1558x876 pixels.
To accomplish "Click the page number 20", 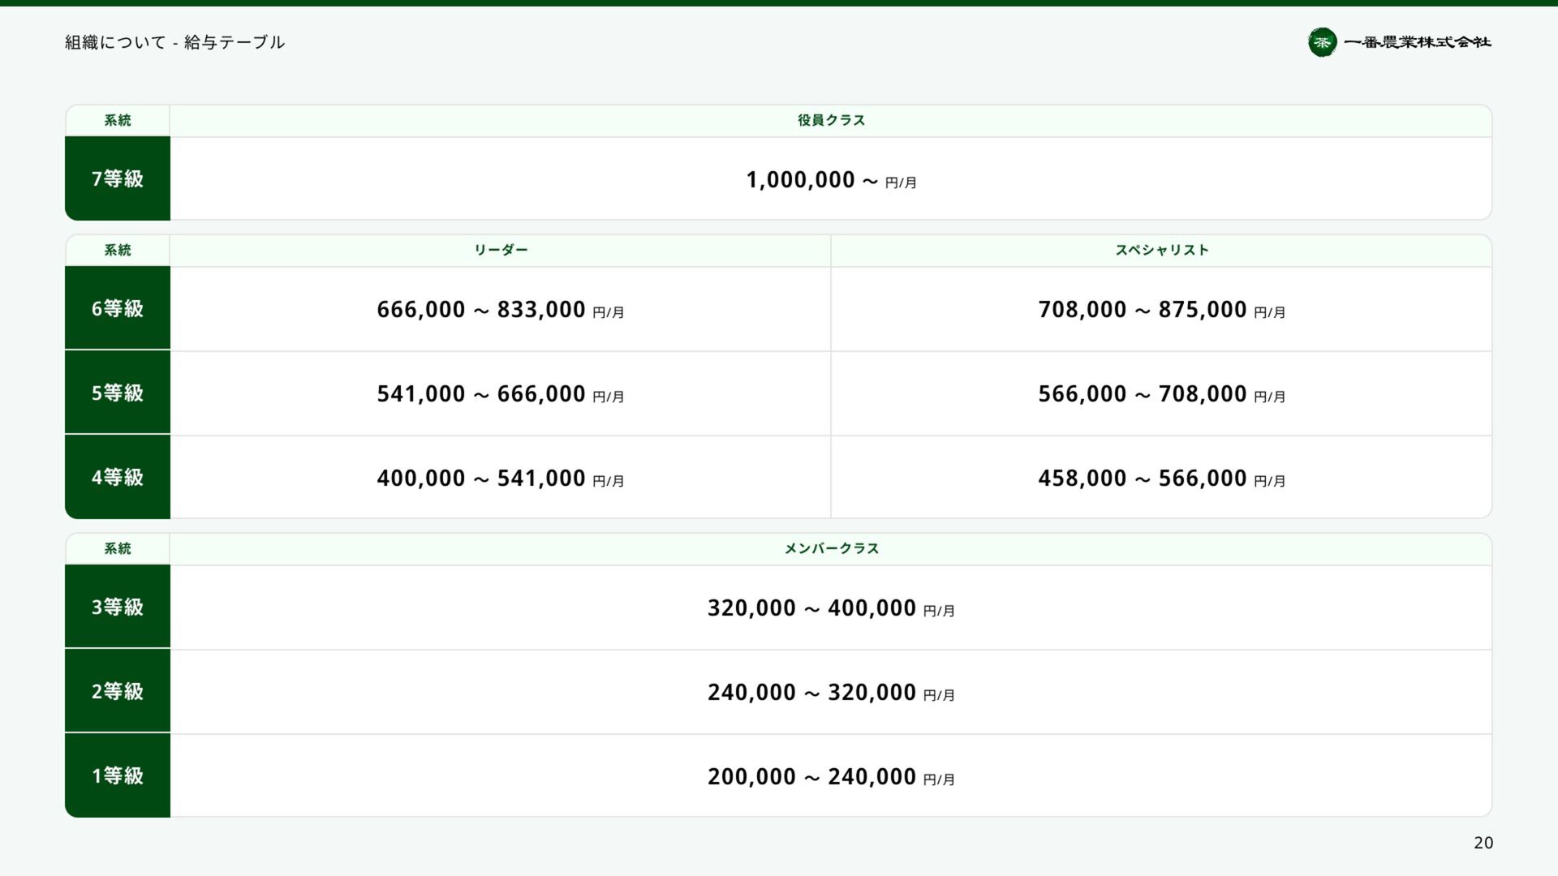I will pyautogui.click(x=1483, y=843).
